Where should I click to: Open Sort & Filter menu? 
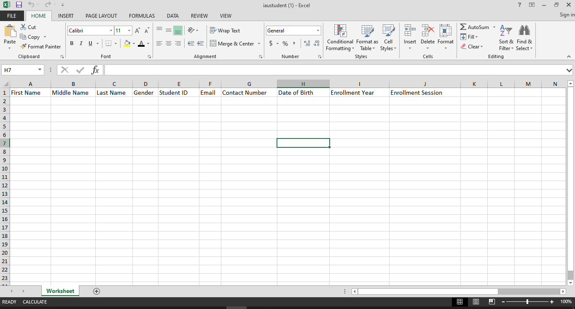506,38
